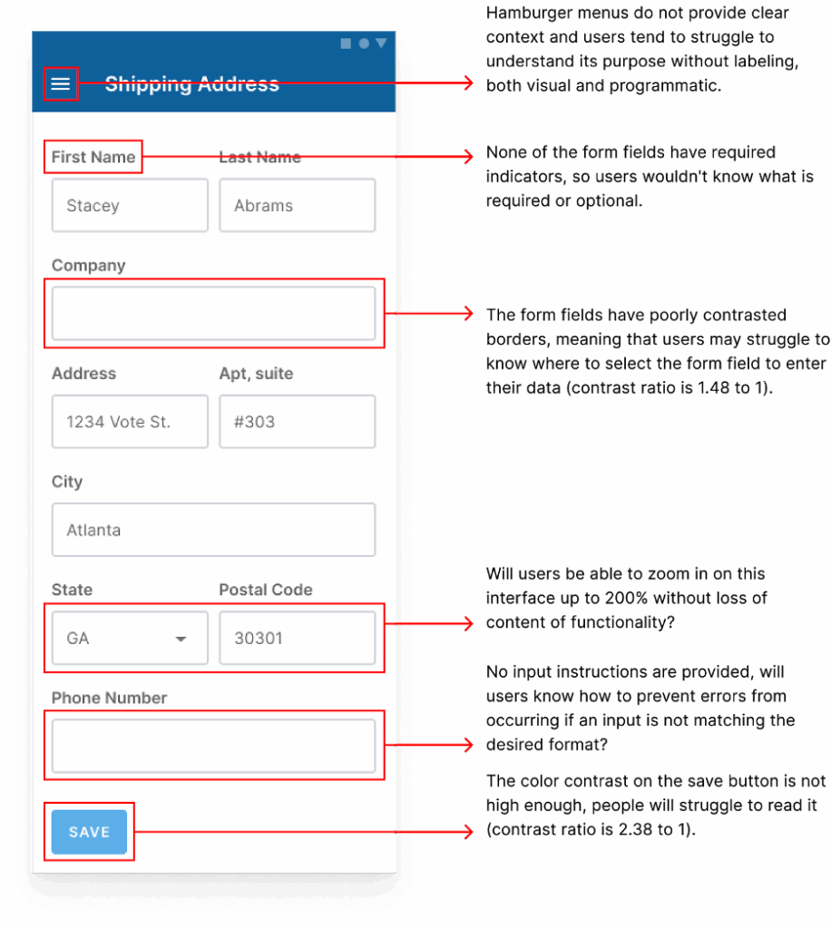The image size is (831, 929).
Task: Click the square status bar icon
Action: point(346,44)
